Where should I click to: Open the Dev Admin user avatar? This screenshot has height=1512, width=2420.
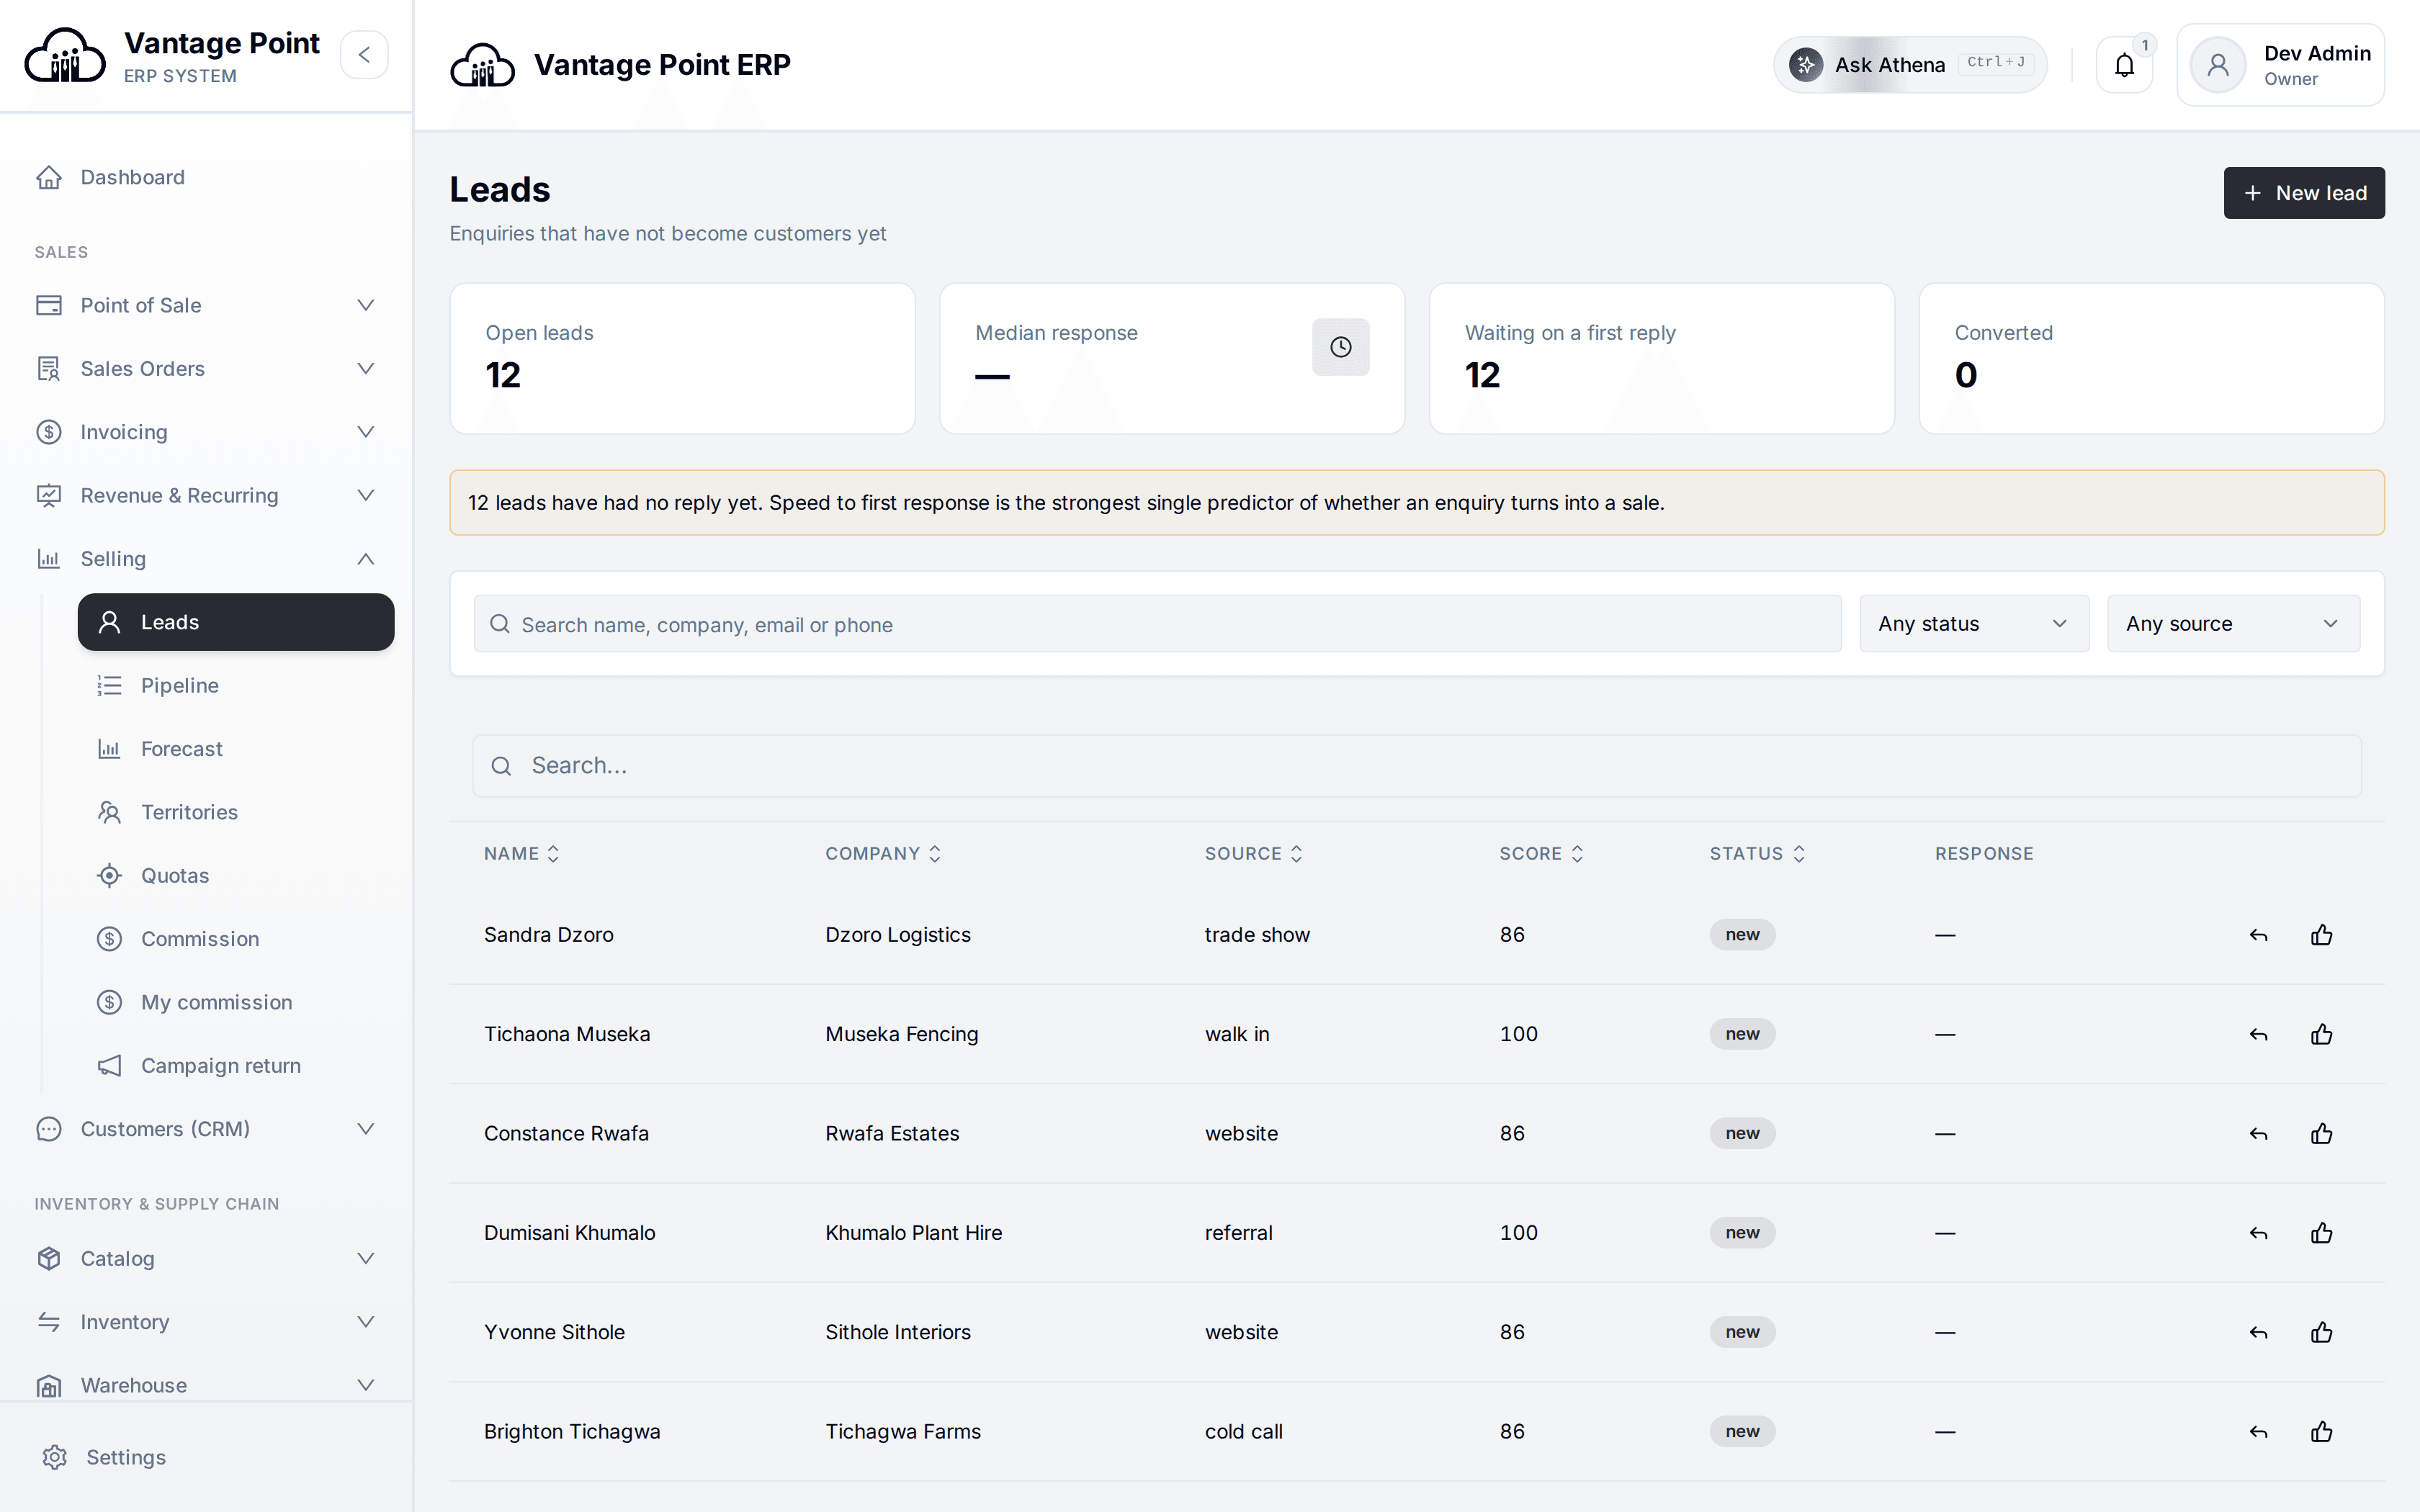click(2217, 65)
